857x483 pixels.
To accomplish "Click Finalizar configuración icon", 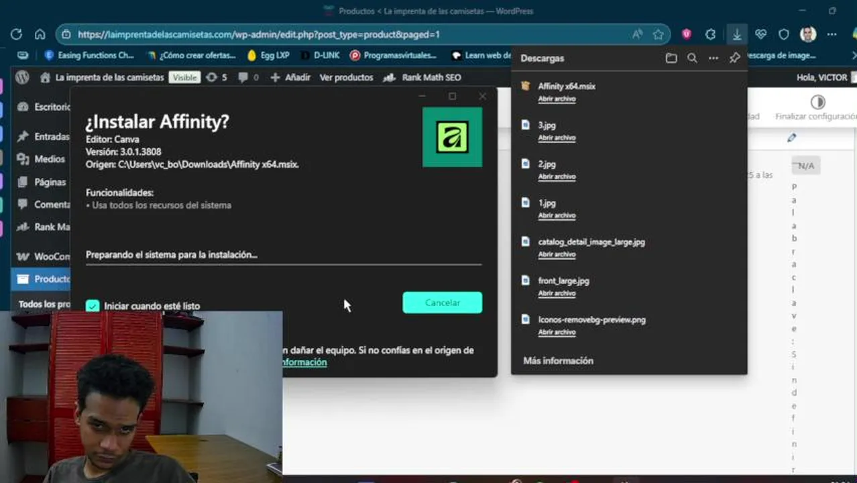I will 817,102.
